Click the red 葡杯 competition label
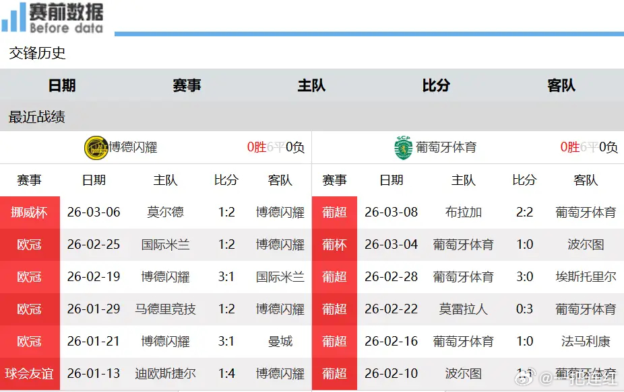This screenshot has height=392, width=624. 334,245
